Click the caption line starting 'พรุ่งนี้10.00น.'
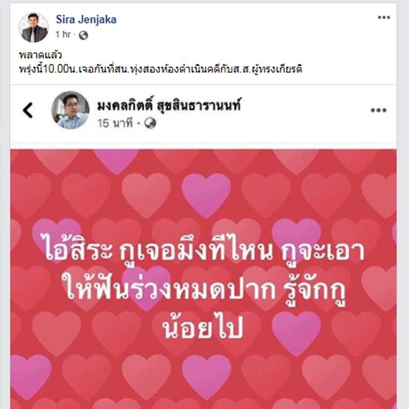This screenshot has width=409, height=409. (x=161, y=69)
